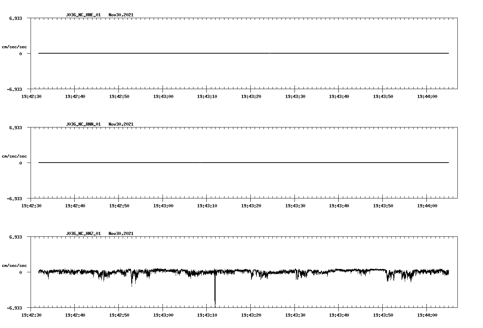Pick the 19:44:00 time label under HNZ plot

pyautogui.click(x=428, y=315)
